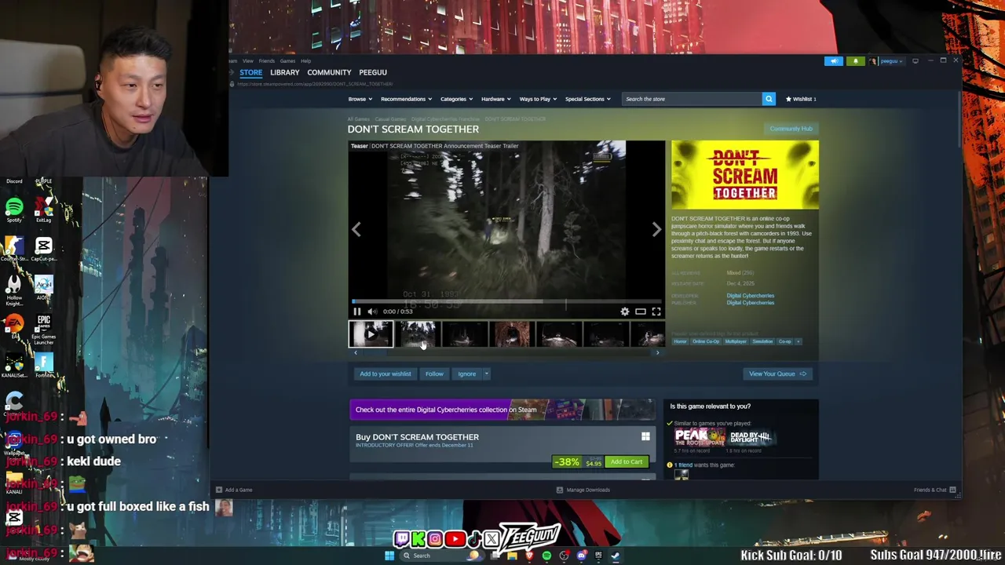Open CapCut desktop shortcut
This screenshot has width=1005, height=565.
44,248
